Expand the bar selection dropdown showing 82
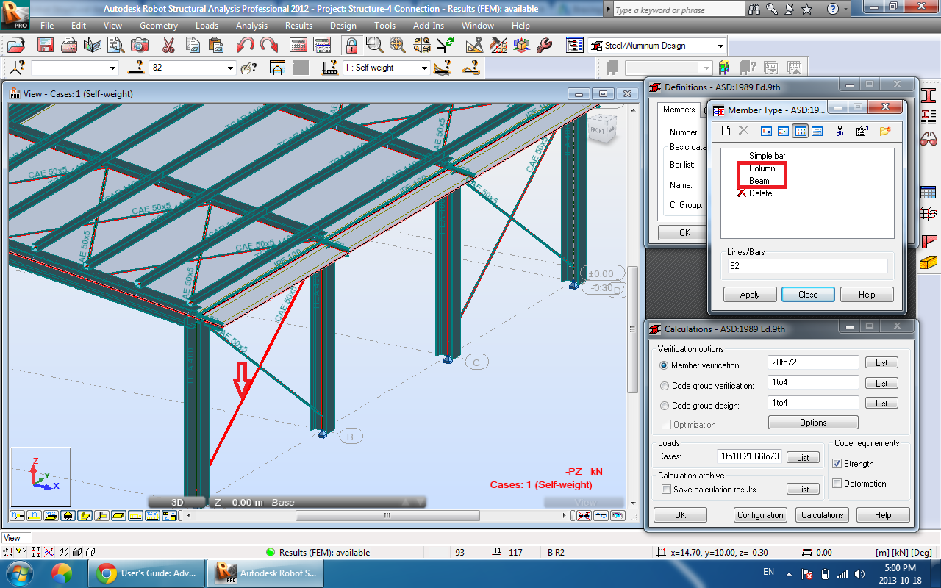This screenshot has height=588, width=941. pyautogui.click(x=229, y=68)
